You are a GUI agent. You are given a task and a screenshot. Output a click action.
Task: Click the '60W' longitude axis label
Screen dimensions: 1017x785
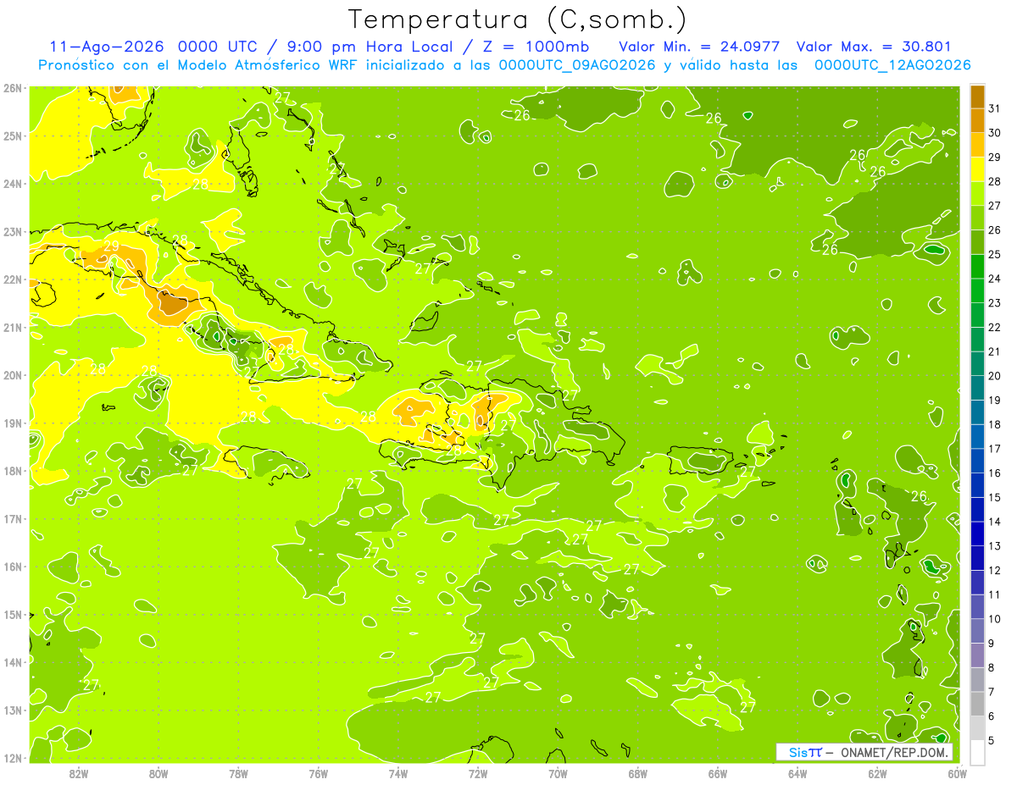point(957,774)
